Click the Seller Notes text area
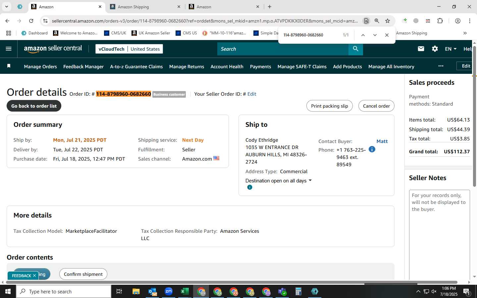This screenshot has height=298, width=477. point(439,234)
